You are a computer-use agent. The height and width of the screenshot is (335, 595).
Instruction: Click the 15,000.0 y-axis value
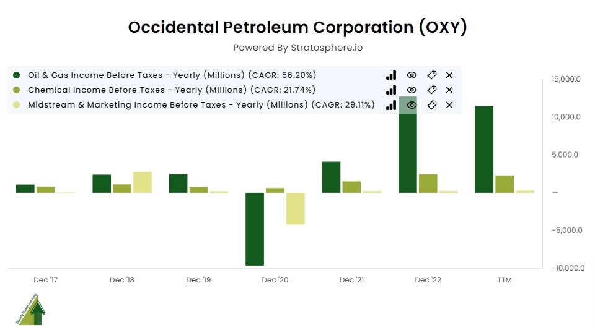[566, 79]
